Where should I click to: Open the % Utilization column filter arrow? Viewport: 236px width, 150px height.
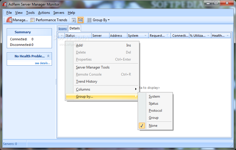pos(208,36)
